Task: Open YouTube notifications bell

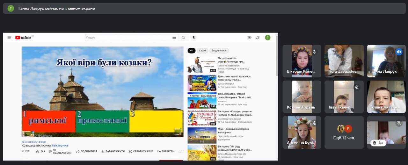Action: coord(258,38)
